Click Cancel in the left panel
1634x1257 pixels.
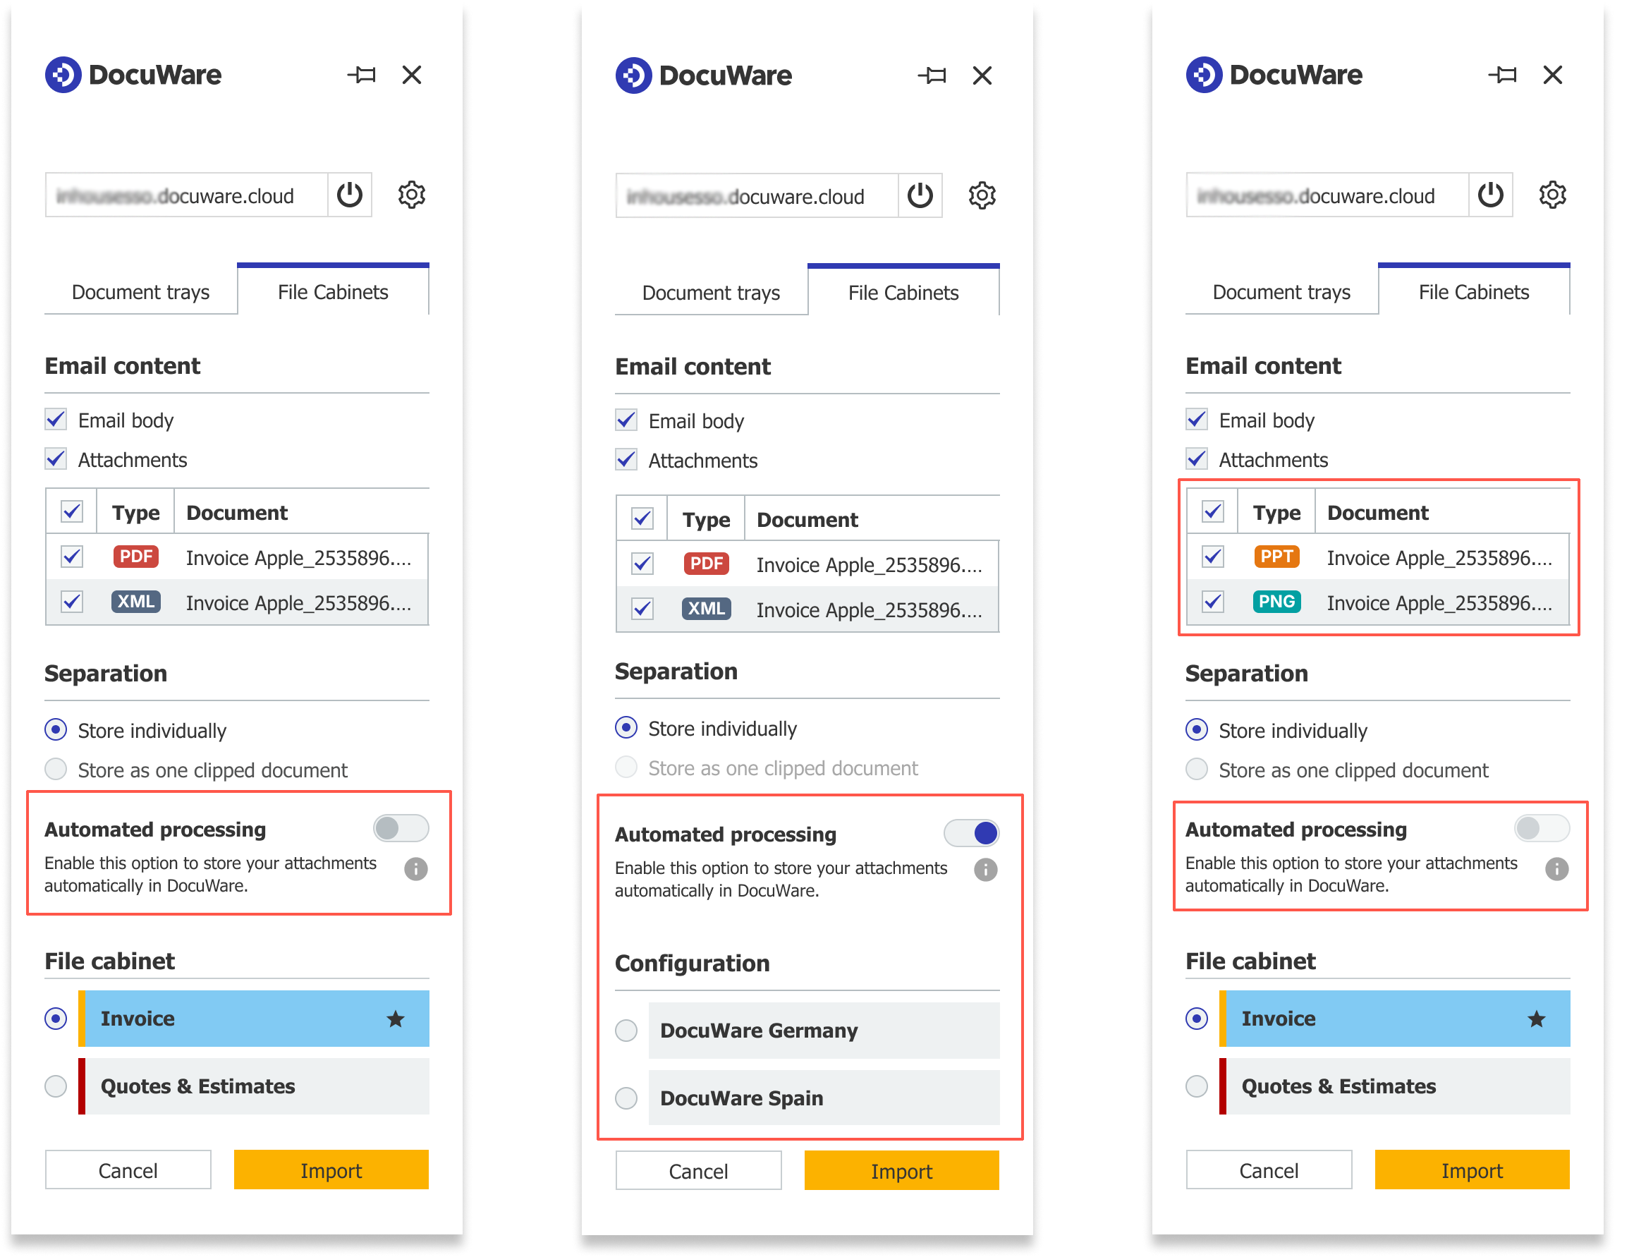point(128,1170)
